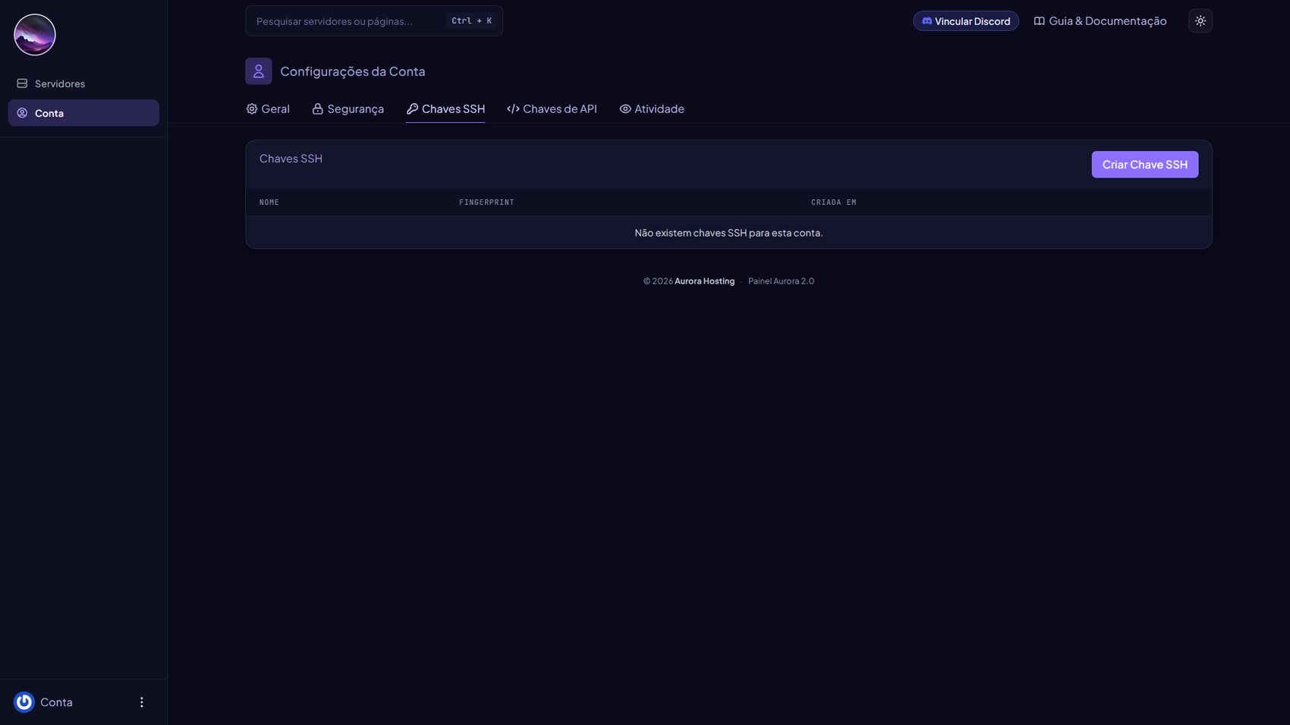The image size is (1290, 725).
Task: Click the FINGERPRINT column header
Action: click(x=486, y=202)
